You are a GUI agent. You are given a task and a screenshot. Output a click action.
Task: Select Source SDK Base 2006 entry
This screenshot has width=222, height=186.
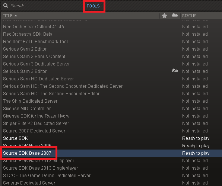click(x=27, y=145)
